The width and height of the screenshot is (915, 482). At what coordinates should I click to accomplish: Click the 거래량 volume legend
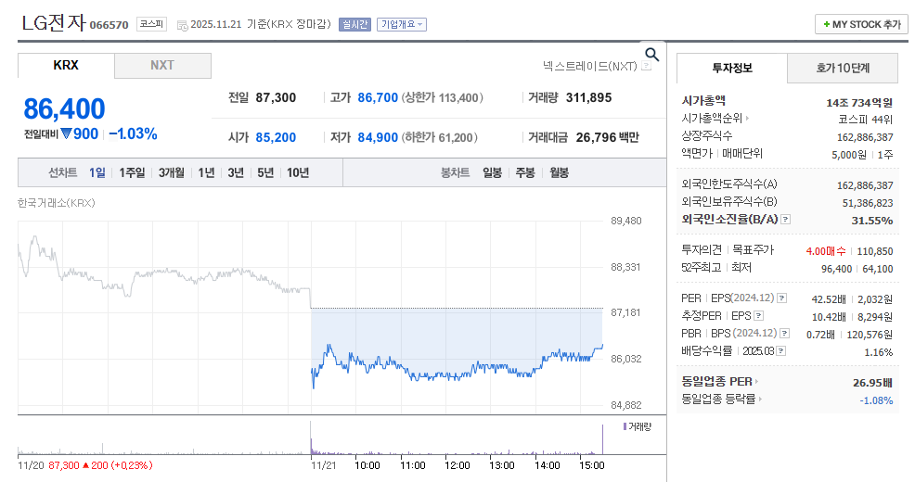pyautogui.click(x=637, y=426)
